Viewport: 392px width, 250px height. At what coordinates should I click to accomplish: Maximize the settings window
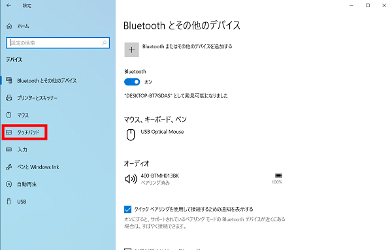[x=368, y=5]
